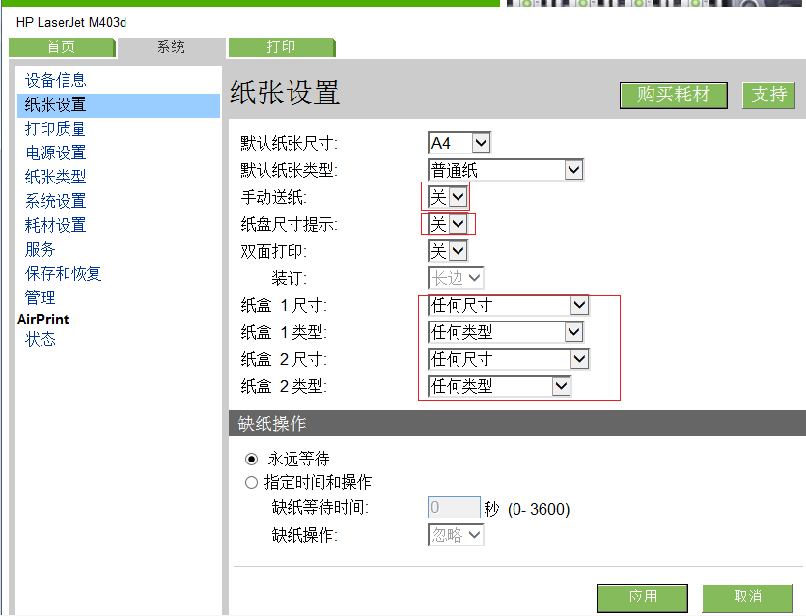Click the 取消 button
The height and width of the screenshot is (616, 806).
(x=747, y=597)
